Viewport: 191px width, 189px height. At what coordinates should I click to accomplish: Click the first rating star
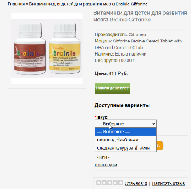(99, 182)
